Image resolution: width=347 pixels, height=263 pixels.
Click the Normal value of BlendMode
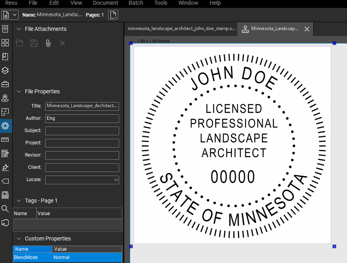click(x=61, y=257)
